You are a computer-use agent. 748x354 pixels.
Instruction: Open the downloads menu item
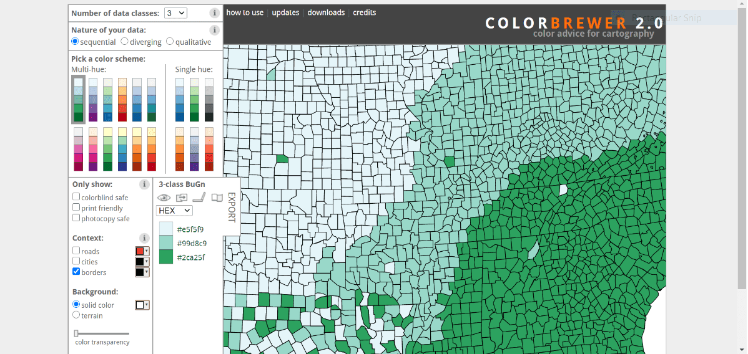326,12
